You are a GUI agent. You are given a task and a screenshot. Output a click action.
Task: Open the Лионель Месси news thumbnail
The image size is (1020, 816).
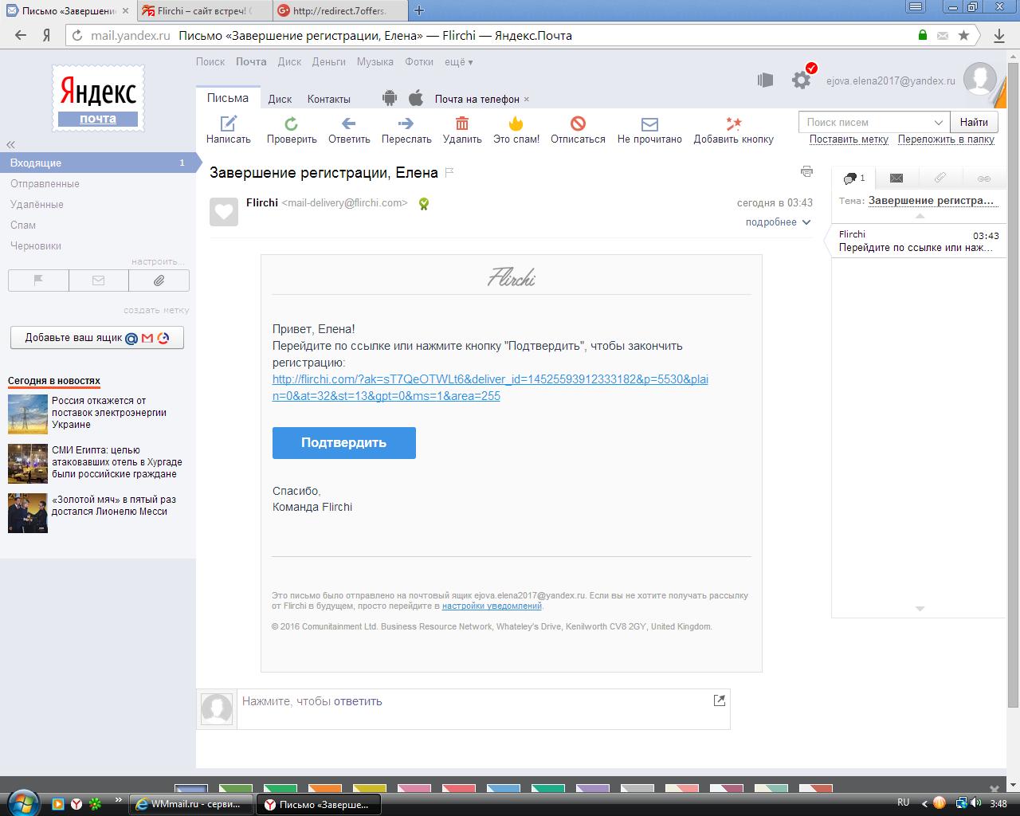point(28,513)
